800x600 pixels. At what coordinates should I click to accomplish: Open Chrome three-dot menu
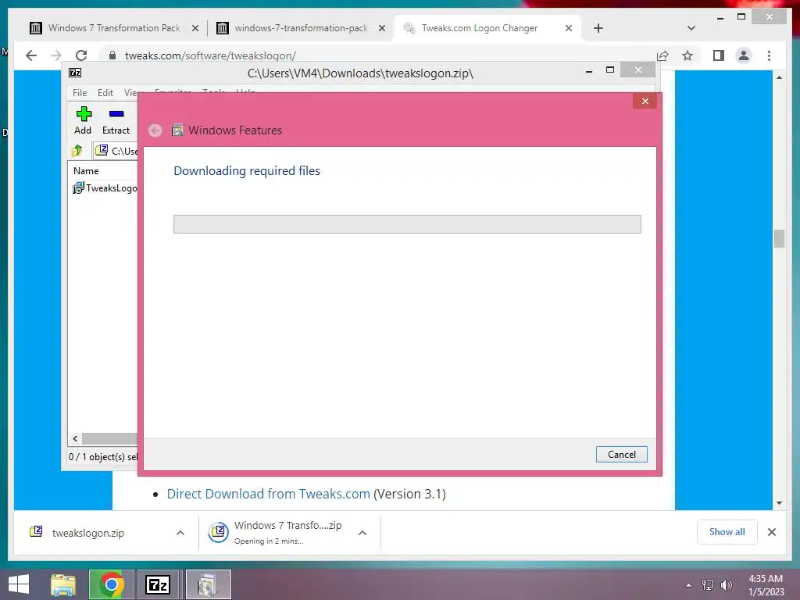pyautogui.click(x=769, y=55)
